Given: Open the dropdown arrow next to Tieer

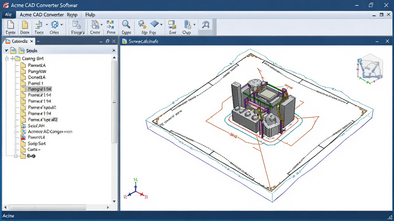Looking at the screenshot, I should coord(47,25).
